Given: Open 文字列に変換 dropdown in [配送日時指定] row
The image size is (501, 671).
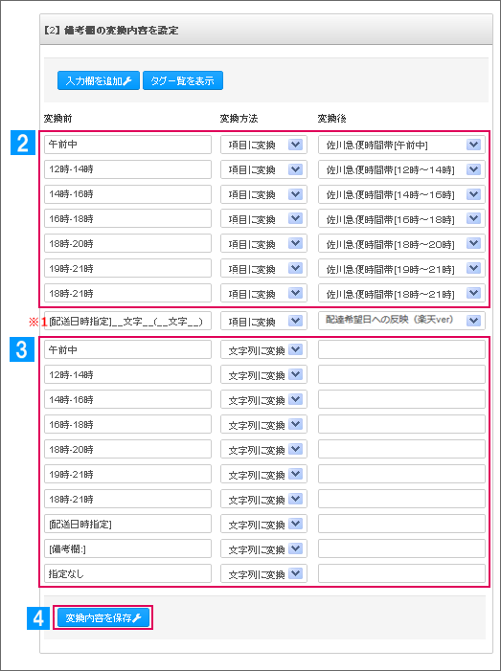Looking at the screenshot, I should coord(263,524).
